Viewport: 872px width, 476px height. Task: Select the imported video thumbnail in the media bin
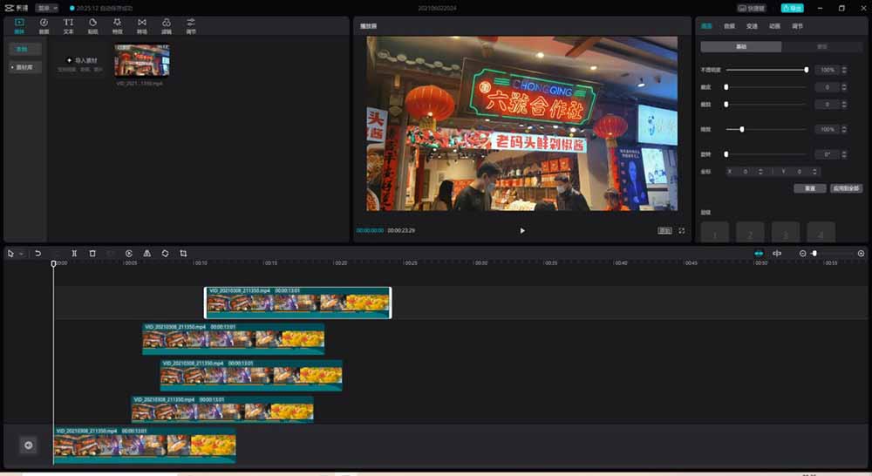coord(142,60)
